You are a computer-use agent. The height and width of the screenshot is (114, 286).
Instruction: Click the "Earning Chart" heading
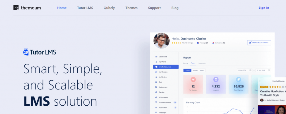(x=193, y=103)
